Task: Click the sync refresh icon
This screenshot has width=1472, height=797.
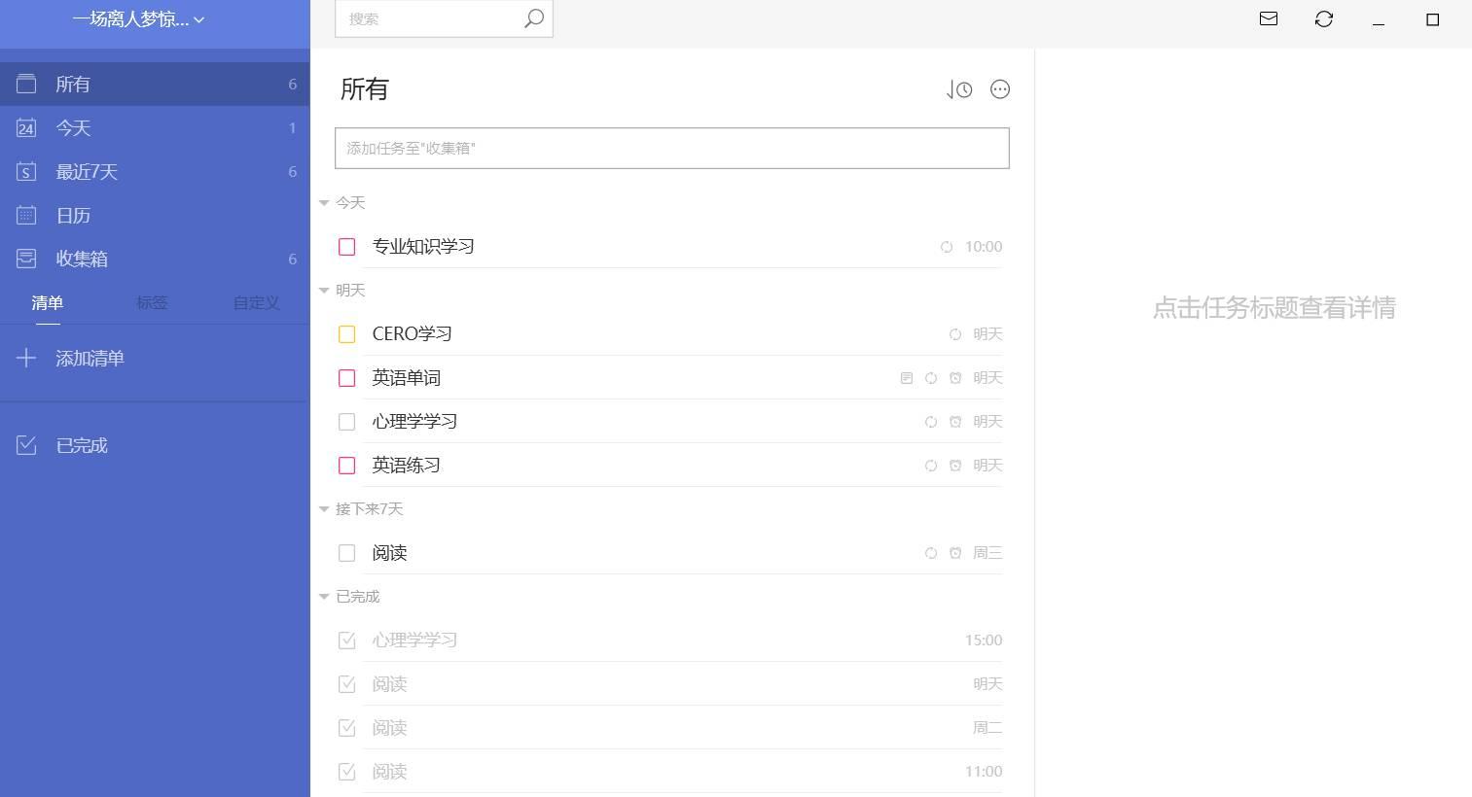Action: 1324,18
